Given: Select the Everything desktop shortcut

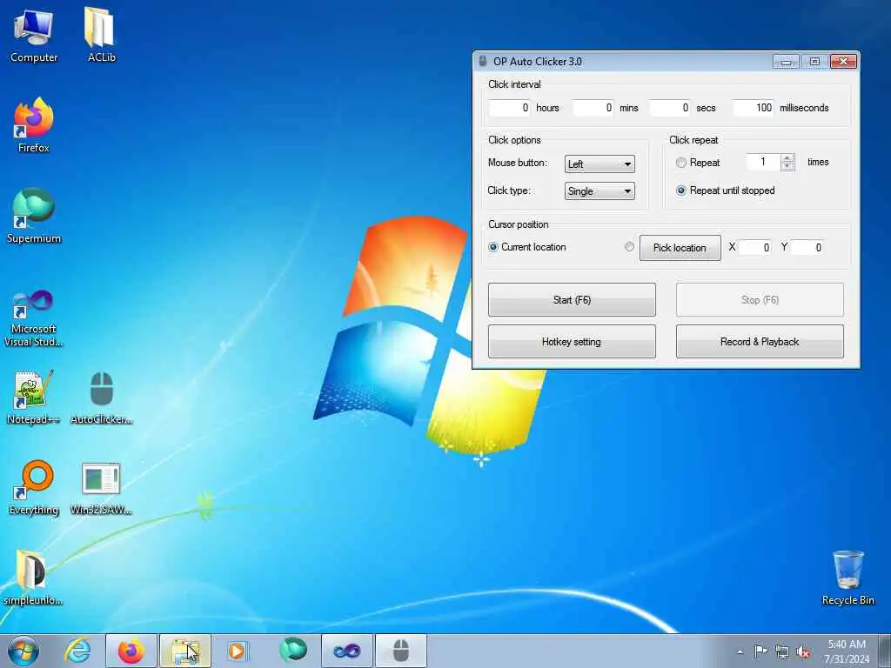Looking at the screenshot, I should (x=34, y=487).
